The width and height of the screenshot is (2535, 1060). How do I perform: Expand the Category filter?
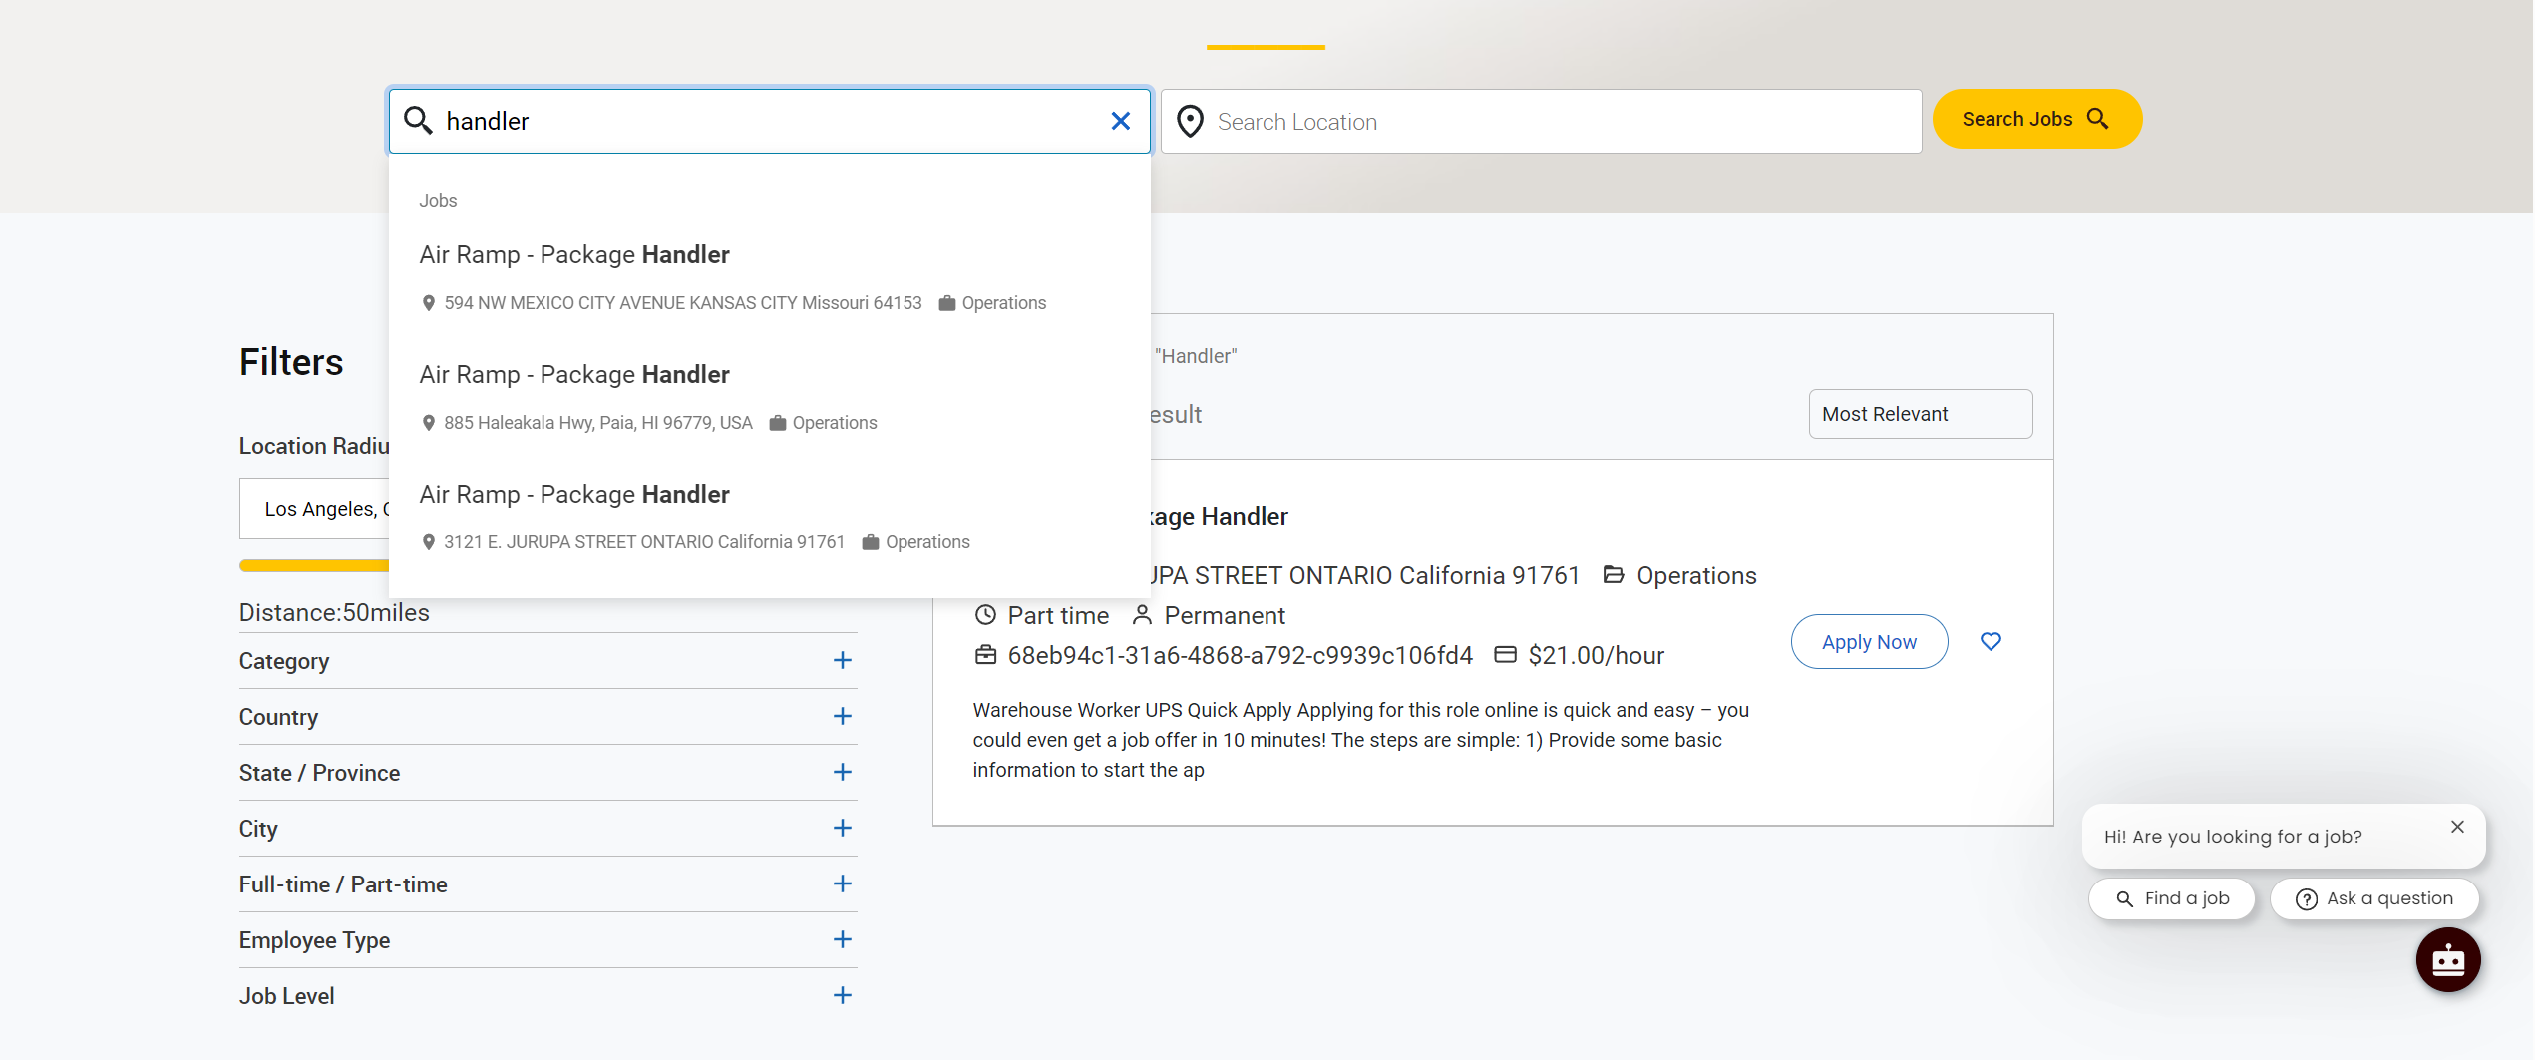pyautogui.click(x=547, y=661)
